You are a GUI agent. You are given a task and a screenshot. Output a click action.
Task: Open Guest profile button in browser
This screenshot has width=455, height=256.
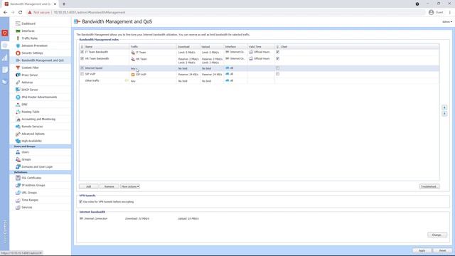tap(436, 13)
